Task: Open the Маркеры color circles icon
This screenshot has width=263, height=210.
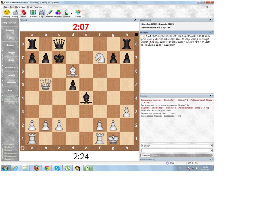Action: [x=58, y=13]
